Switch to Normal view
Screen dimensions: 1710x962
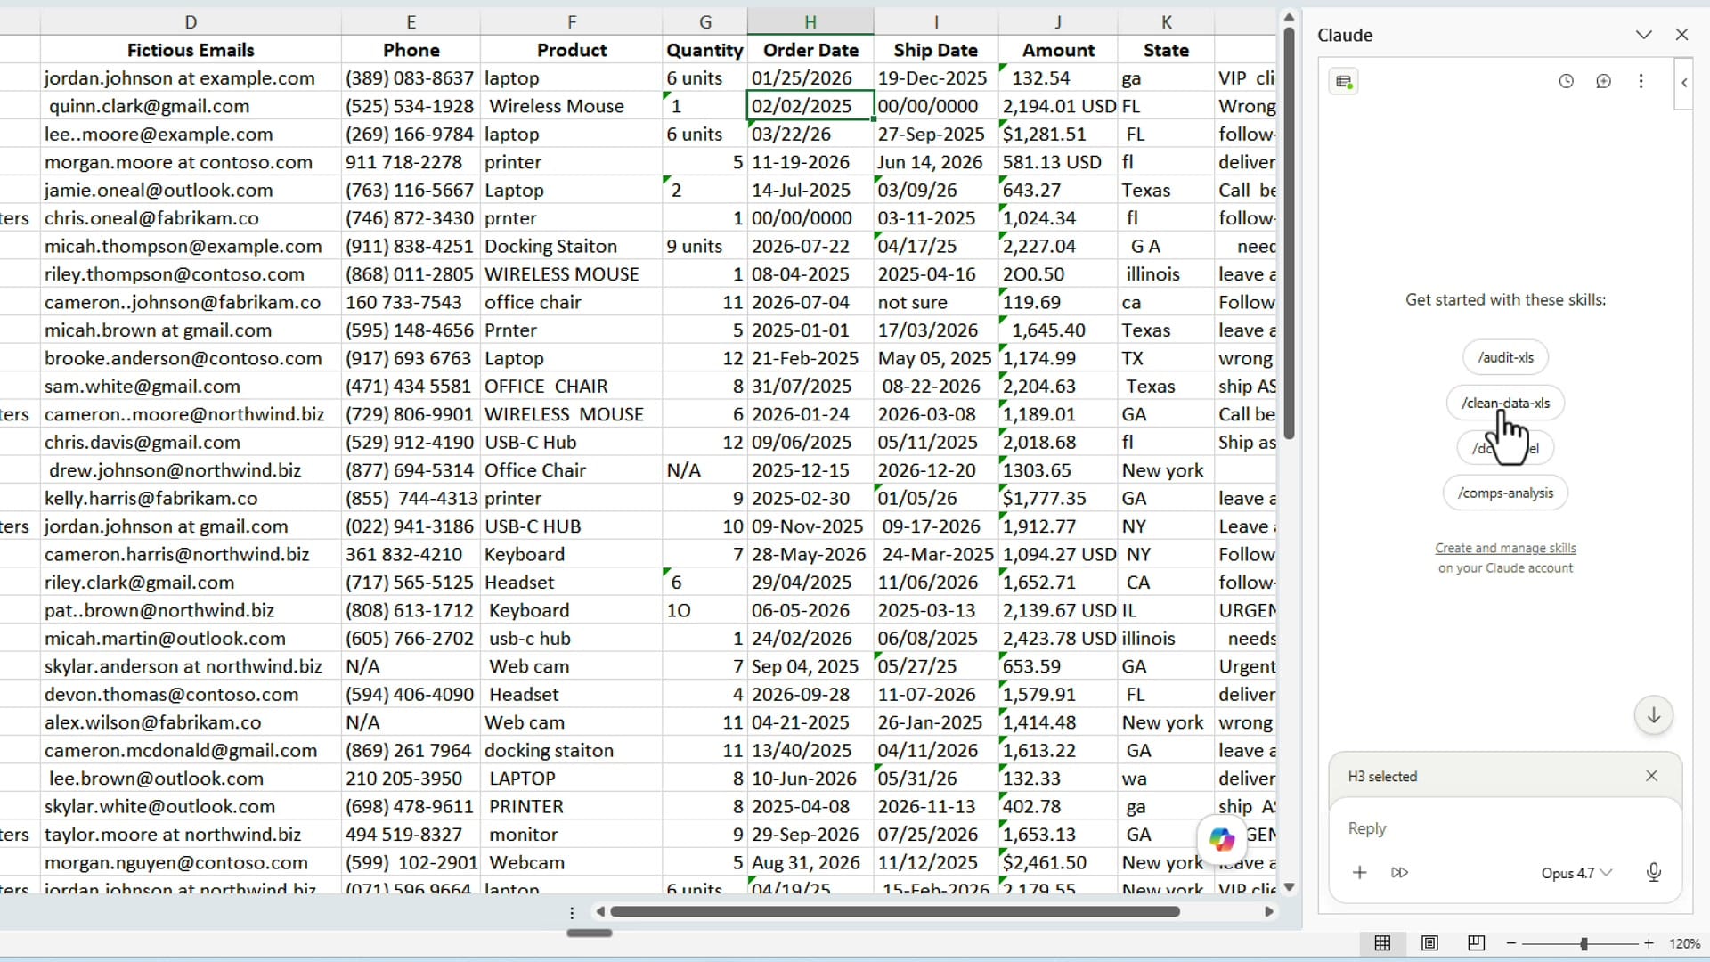1382,943
